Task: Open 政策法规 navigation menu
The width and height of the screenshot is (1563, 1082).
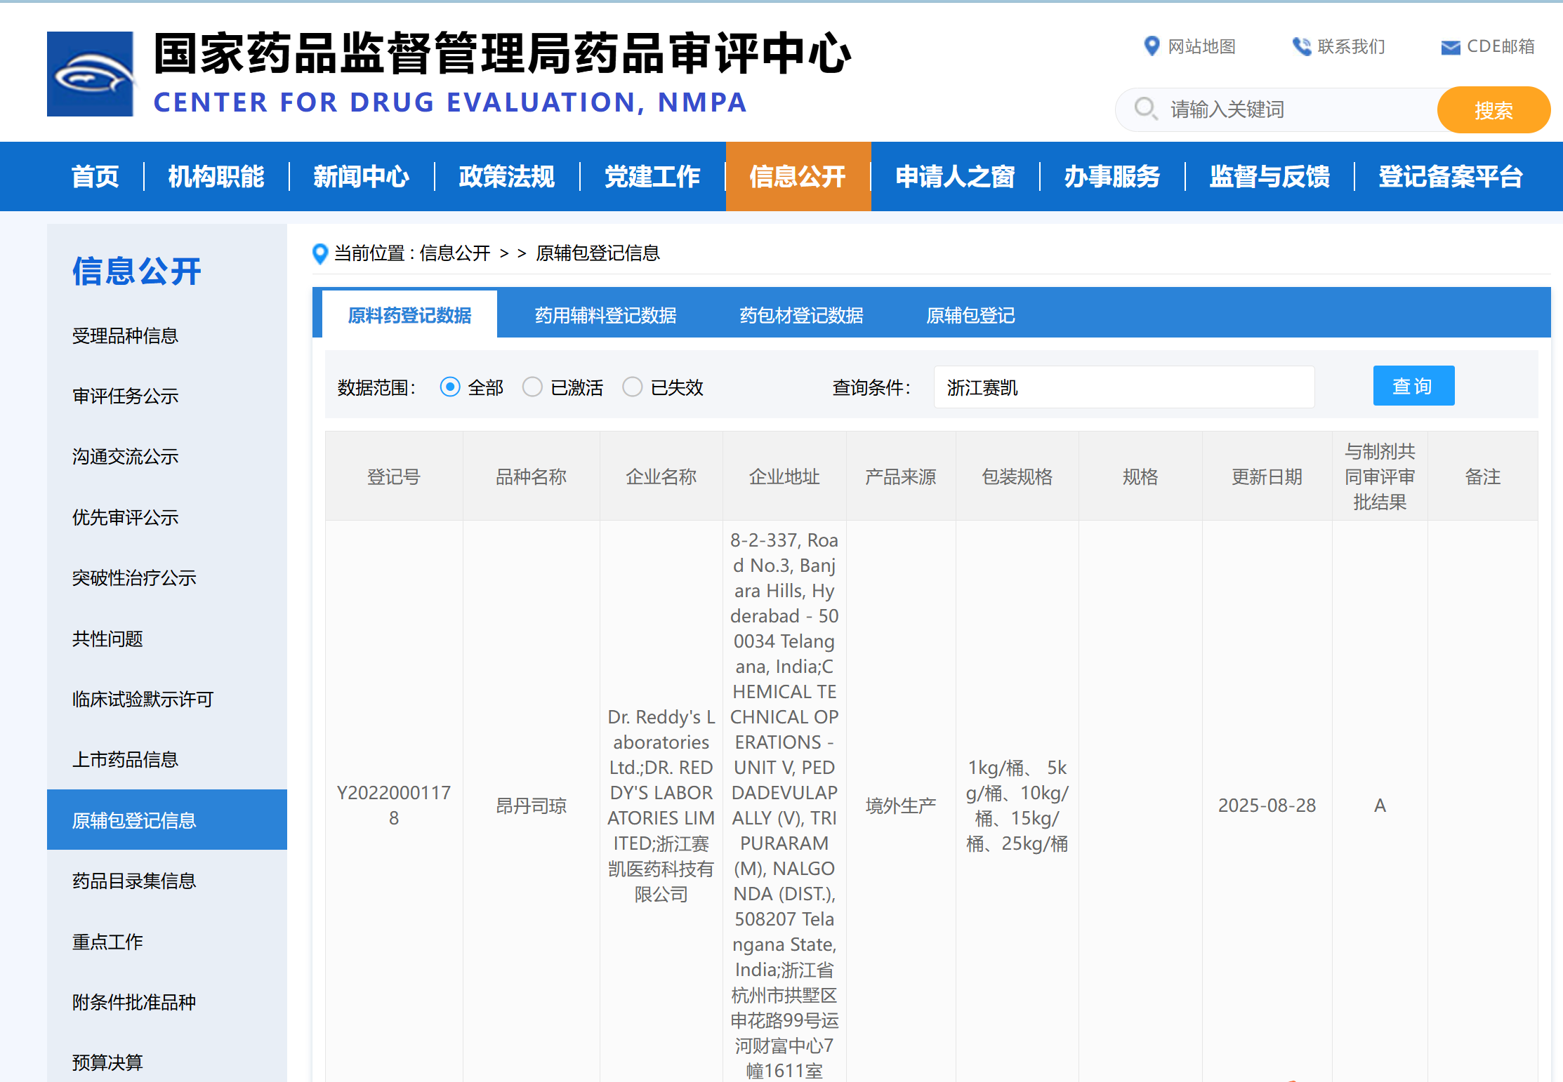Action: pos(506,176)
